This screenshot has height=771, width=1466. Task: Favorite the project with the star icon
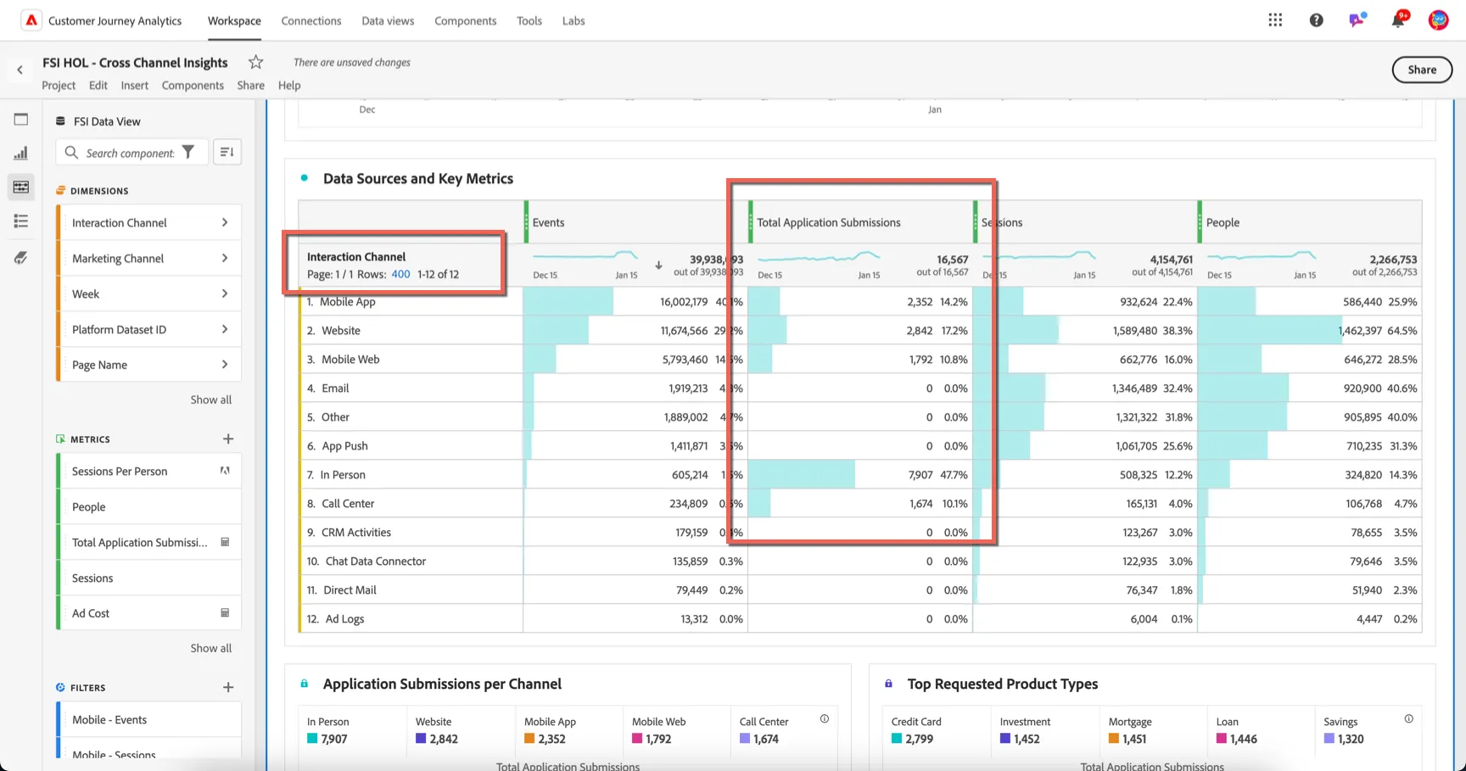255,62
